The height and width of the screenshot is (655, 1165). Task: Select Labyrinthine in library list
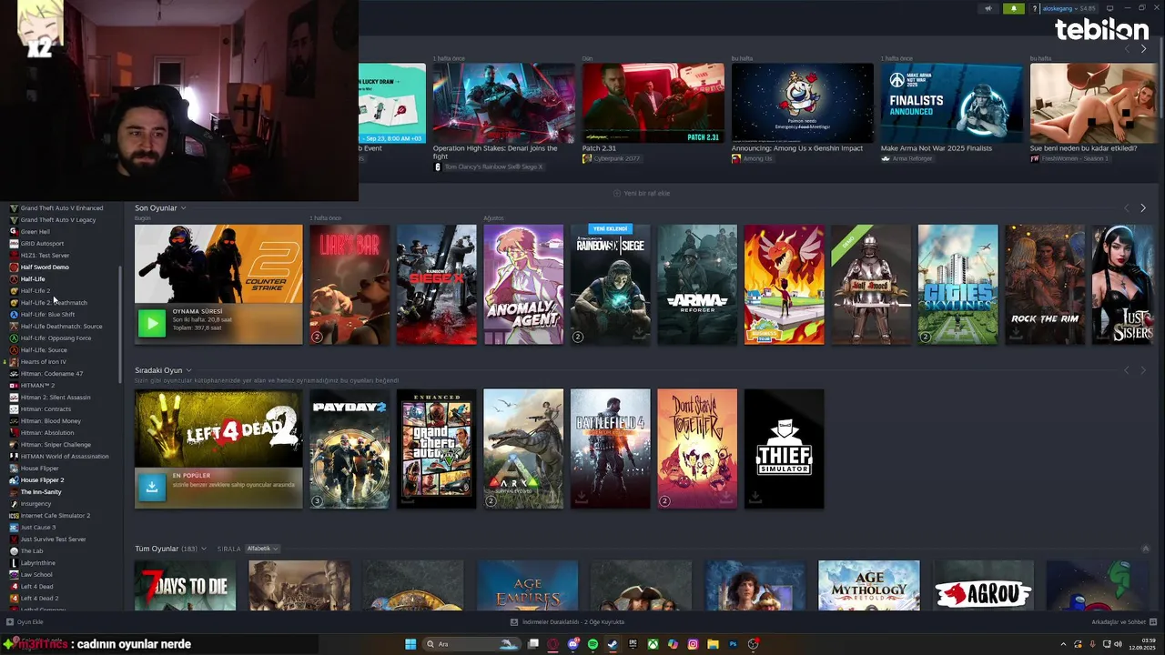click(37, 563)
